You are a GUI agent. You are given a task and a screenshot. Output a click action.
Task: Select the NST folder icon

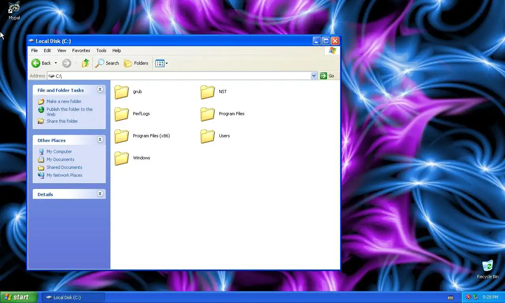(208, 92)
